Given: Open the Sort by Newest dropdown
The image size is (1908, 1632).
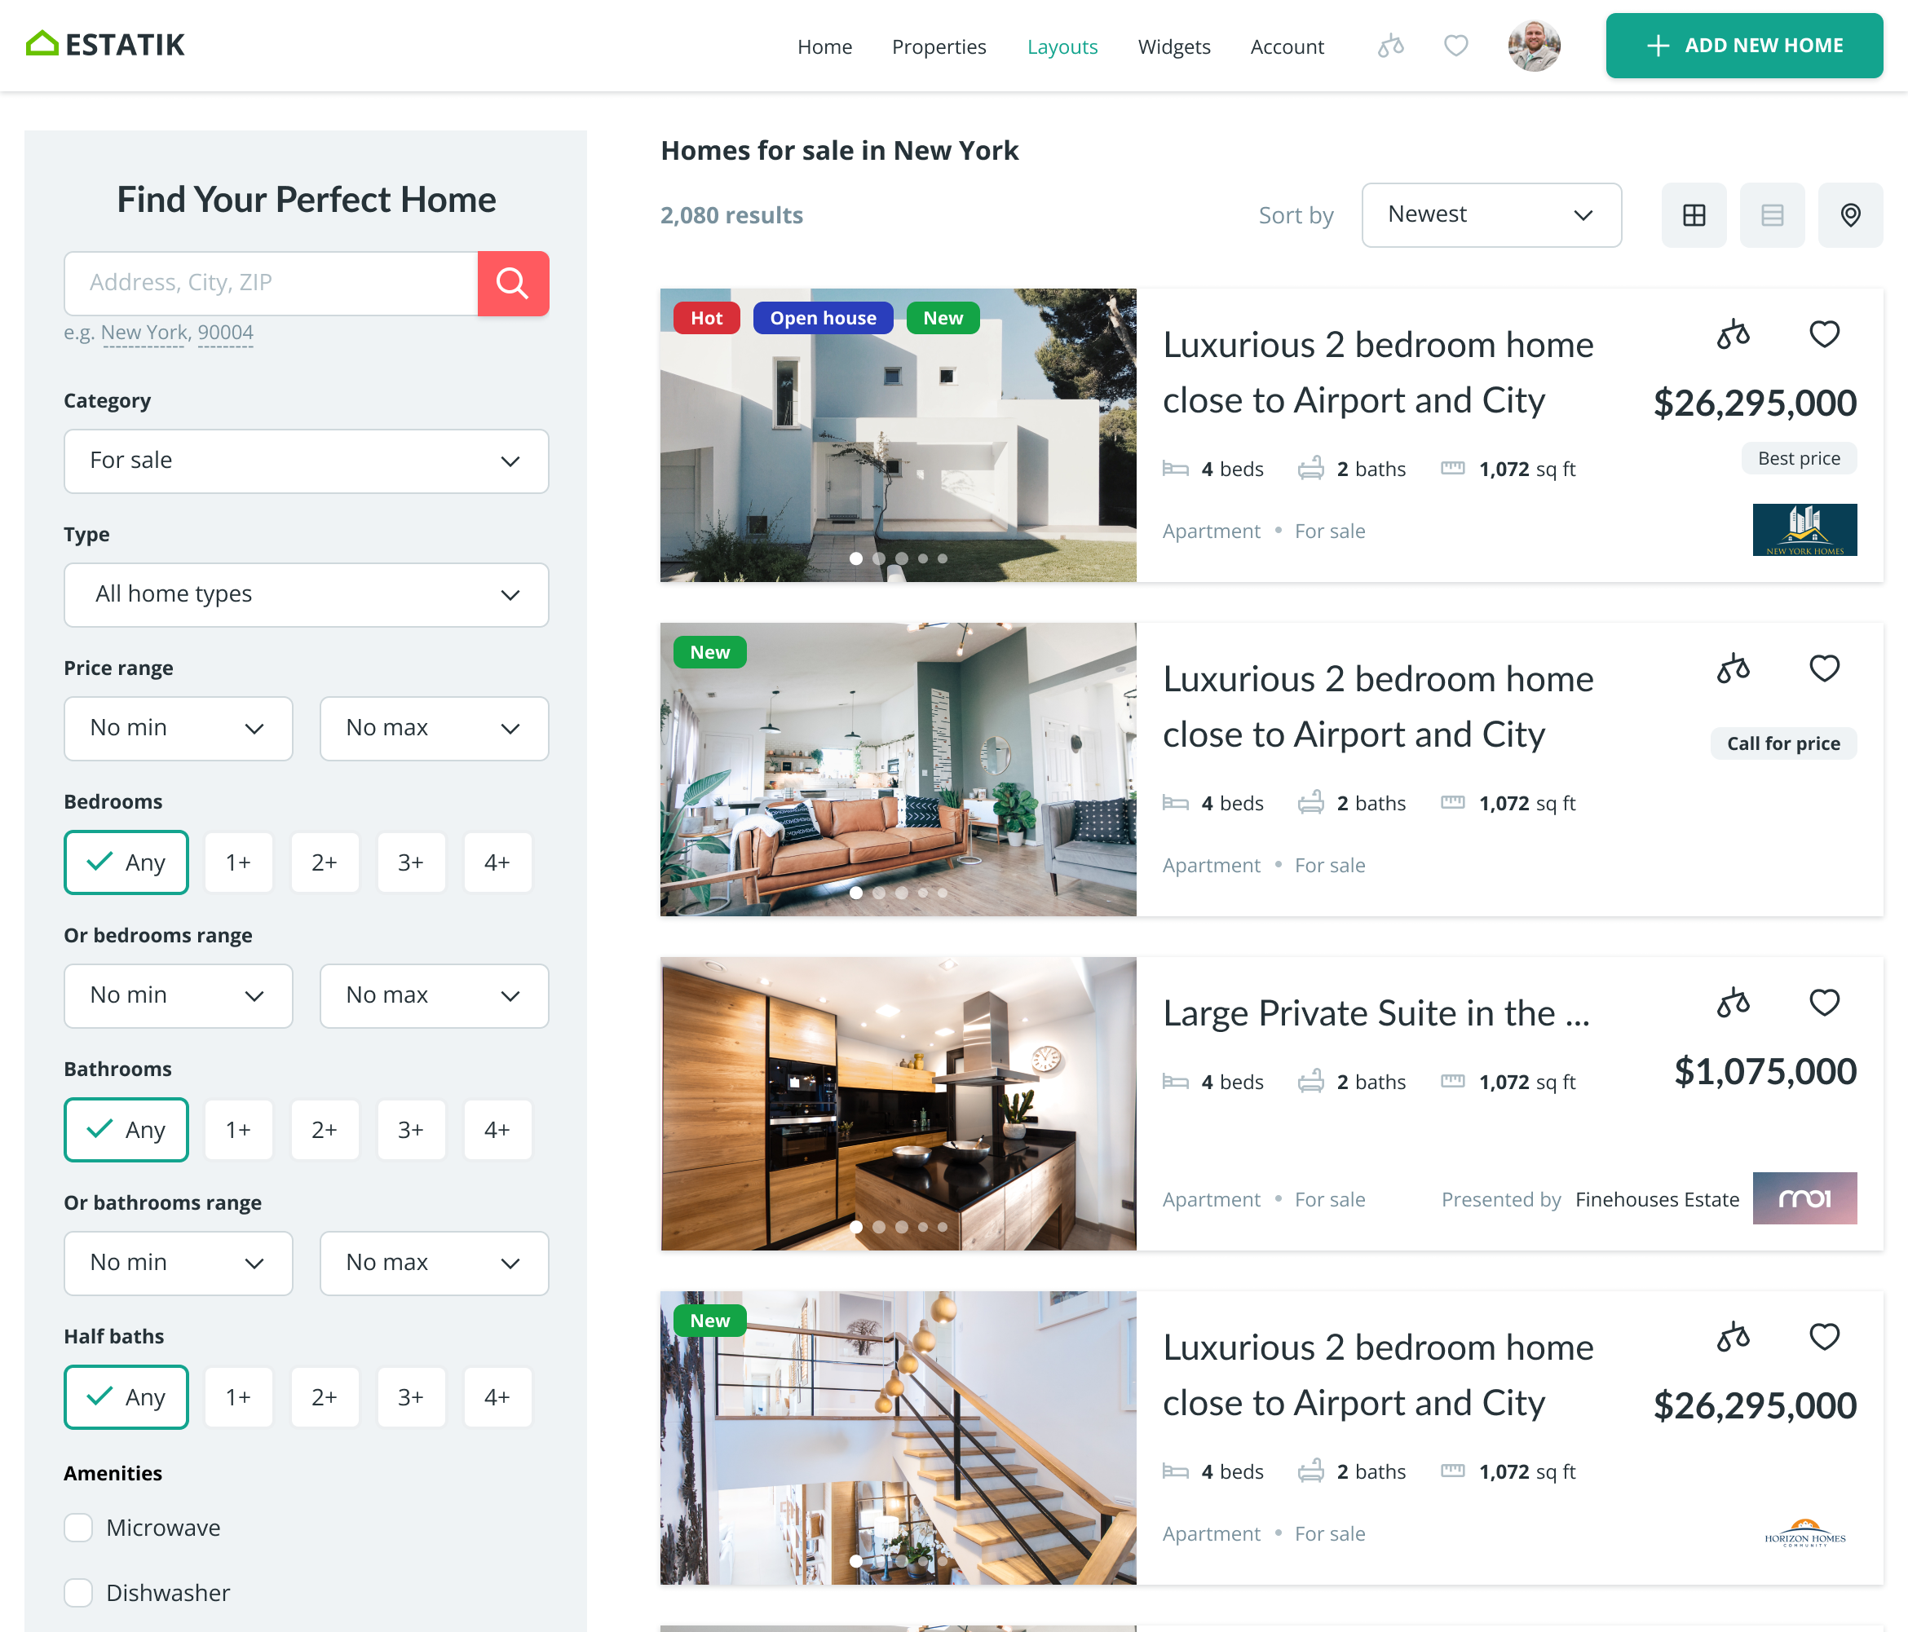Looking at the screenshot, I should pos(1491,215).
